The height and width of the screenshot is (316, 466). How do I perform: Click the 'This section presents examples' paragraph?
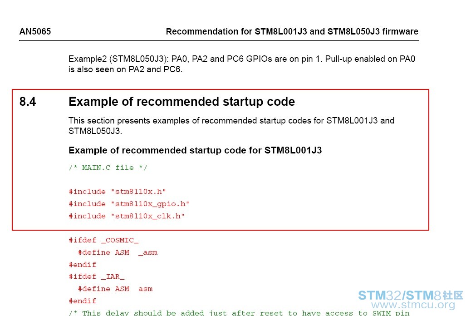(231, 126)
